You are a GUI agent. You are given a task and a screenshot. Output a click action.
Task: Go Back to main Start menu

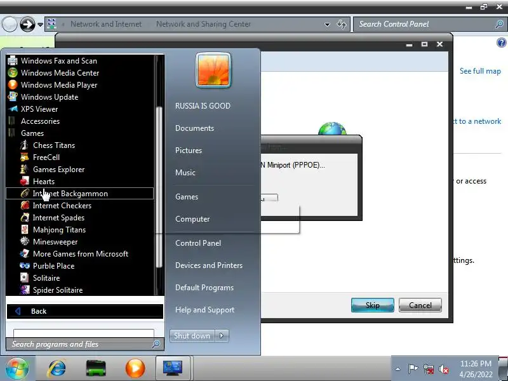coord(85,311)
